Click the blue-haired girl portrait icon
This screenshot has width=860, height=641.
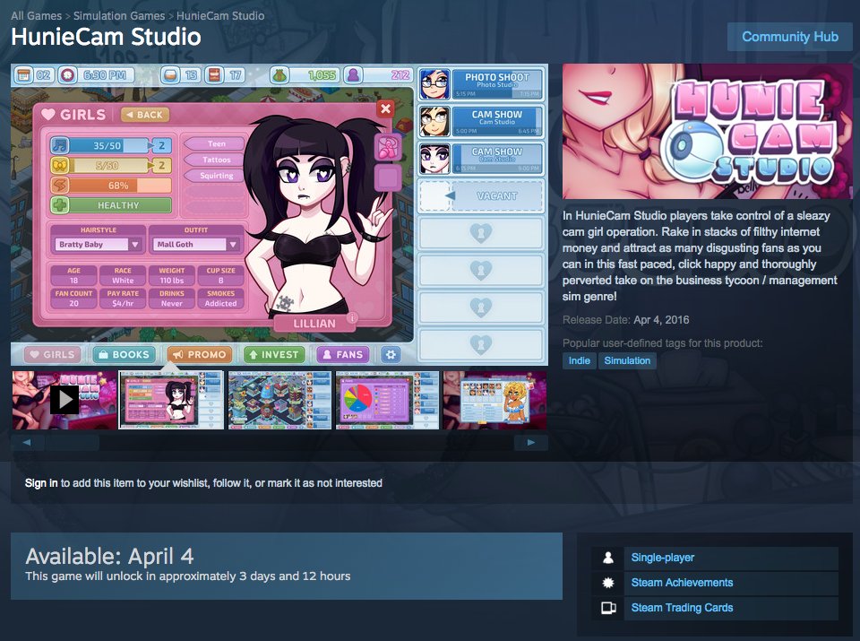(435, 84)
